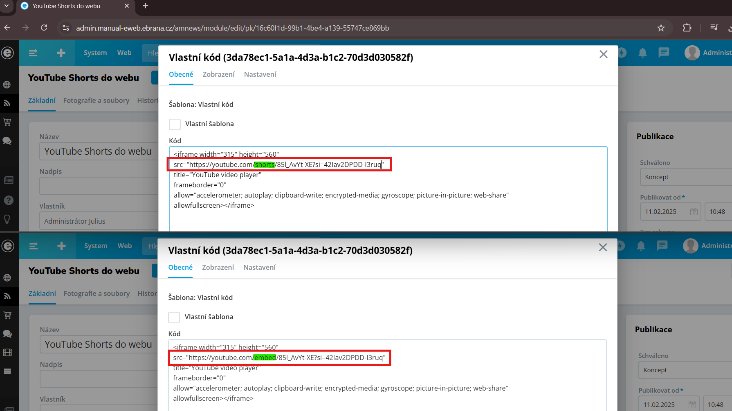
Task: Click the admin URL address bar
Action: 232,28
